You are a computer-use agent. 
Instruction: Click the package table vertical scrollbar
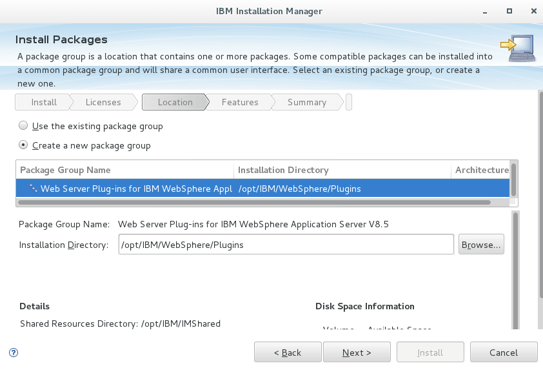513,180
